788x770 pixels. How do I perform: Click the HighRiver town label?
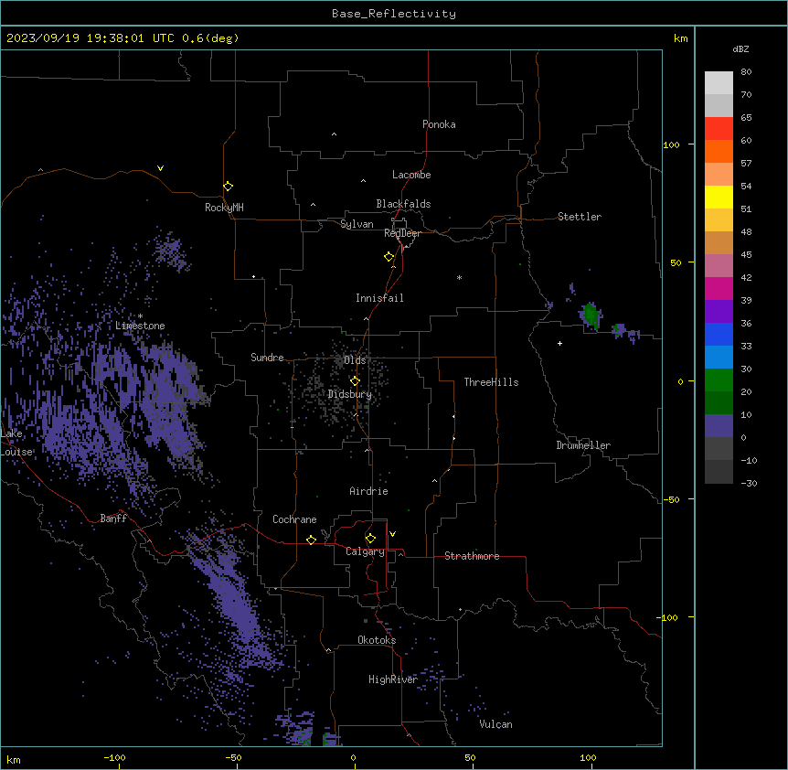pyautogui.click(x=393, y=679)
